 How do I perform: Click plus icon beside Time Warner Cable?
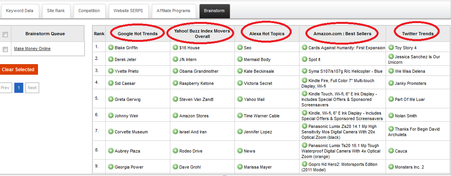240,116
